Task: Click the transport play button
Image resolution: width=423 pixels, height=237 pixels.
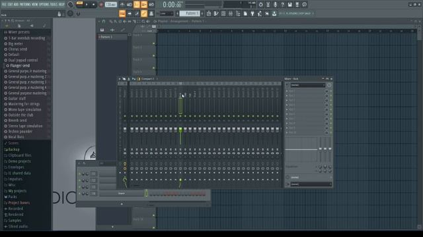Action: (87, 5)
